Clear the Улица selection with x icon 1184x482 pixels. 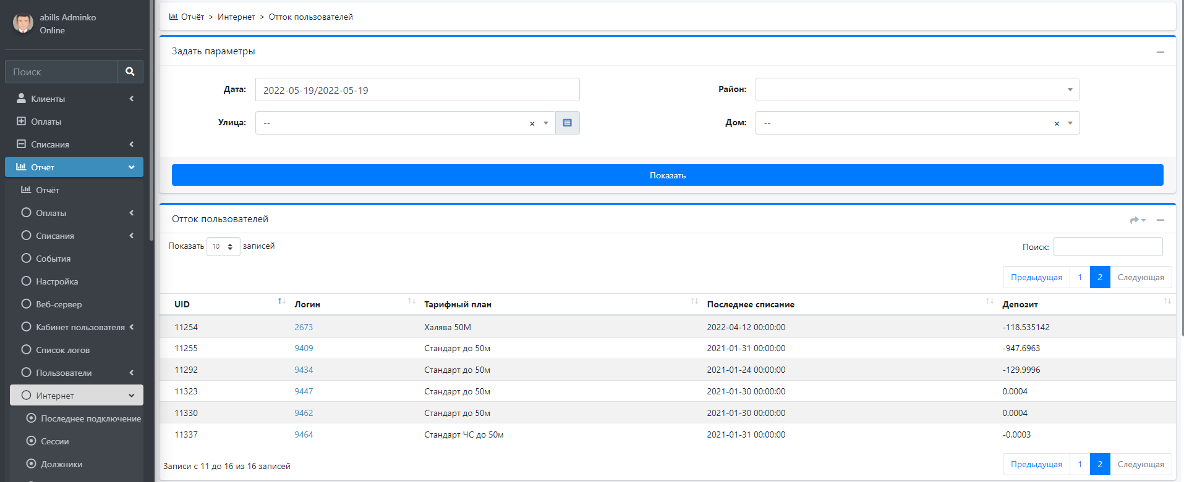(532, 123)
